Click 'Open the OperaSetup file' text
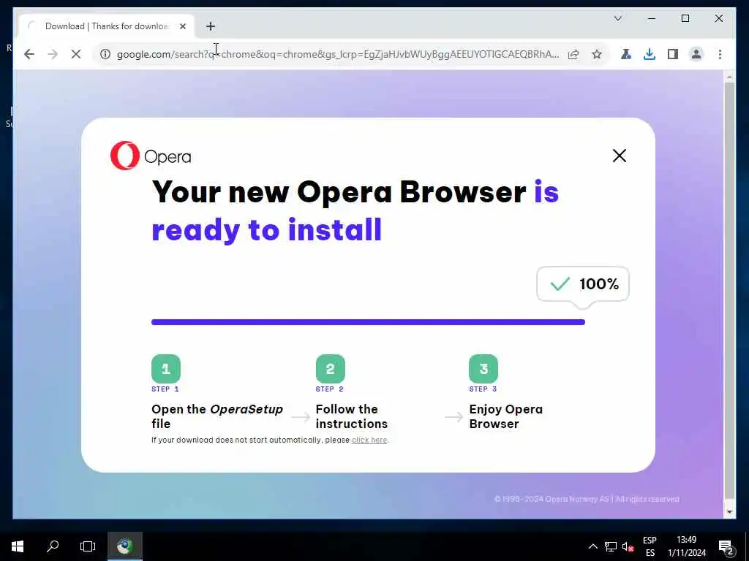Screen dimensions: 749x561 pyautogui.click(x=217, y=416)
